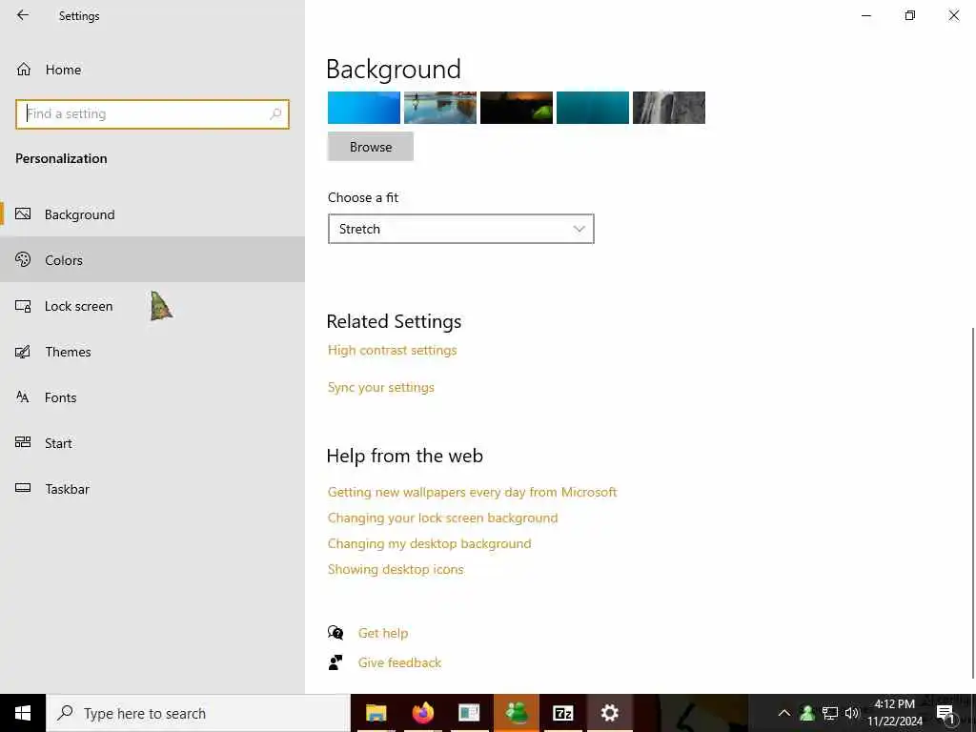
Task: Open the clock showing 4:12 PM
Action: [x=895, y=713]
